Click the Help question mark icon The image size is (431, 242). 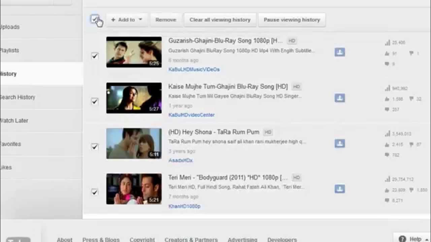tap(402, 239)
